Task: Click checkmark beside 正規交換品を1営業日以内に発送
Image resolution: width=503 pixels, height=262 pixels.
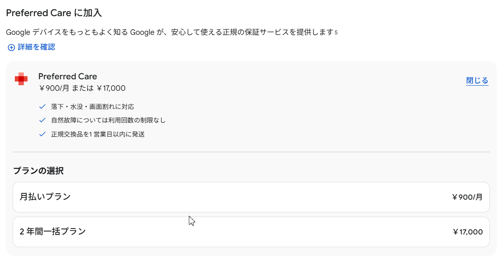Action: [42, 134]
